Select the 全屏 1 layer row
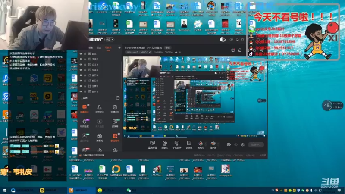Image resolution: width=345 pixels, height=194 pixels. pyautogui.click(x=100, y=86)
